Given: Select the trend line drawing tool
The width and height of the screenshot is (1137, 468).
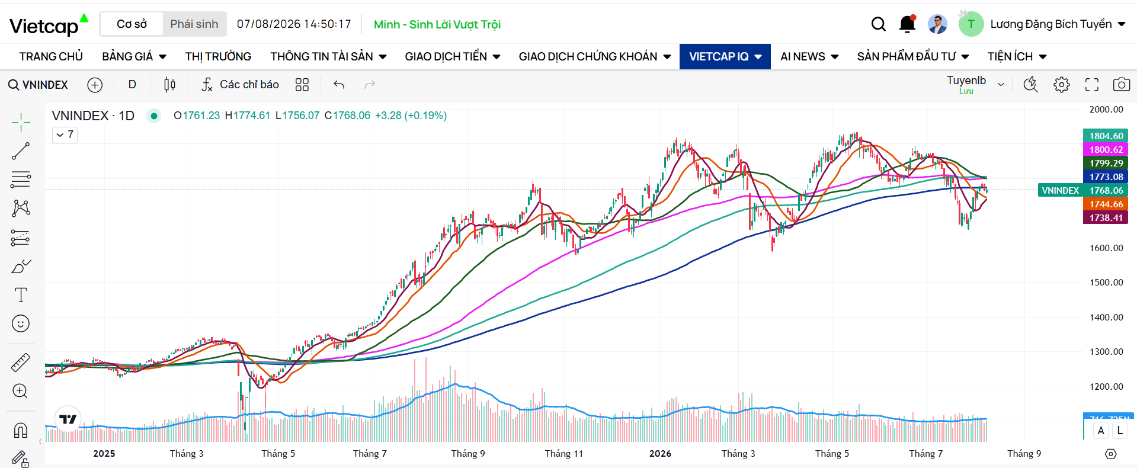Looking at the screenshot, I should (21, 151).
